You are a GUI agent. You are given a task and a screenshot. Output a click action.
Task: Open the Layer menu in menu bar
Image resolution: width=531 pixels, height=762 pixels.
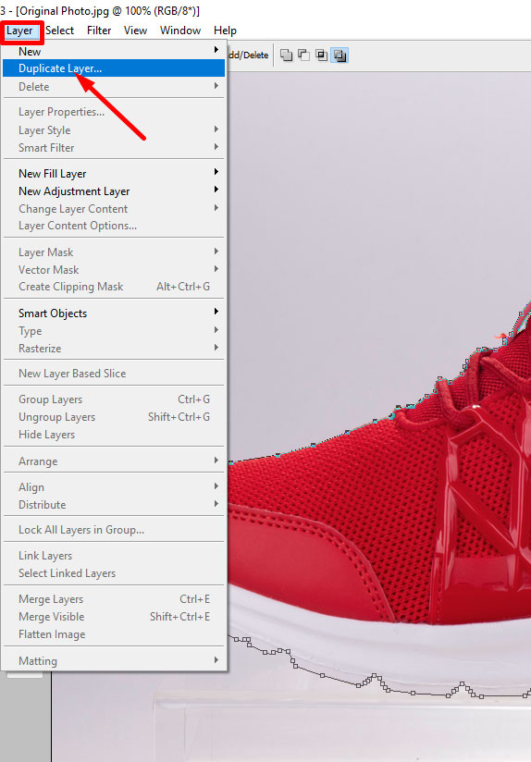(19, 31)
